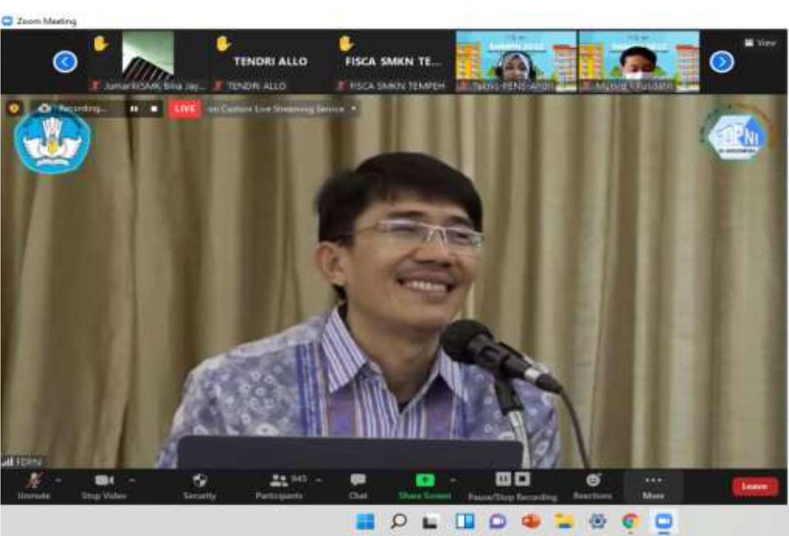
Task: Open Google Chrome from taskbar
Action: 631,522
